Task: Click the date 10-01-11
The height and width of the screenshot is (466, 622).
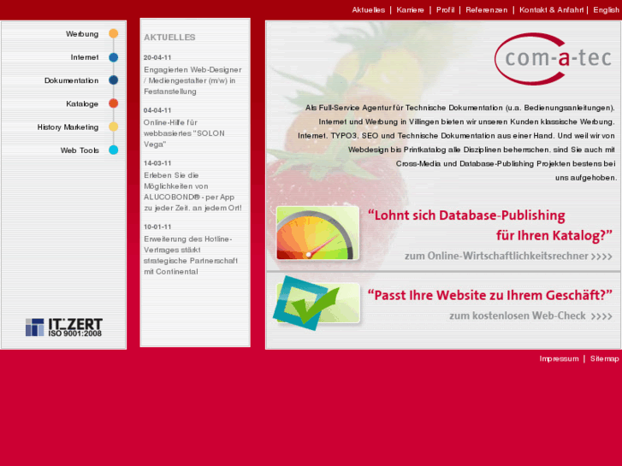Action: coord(157,227)
